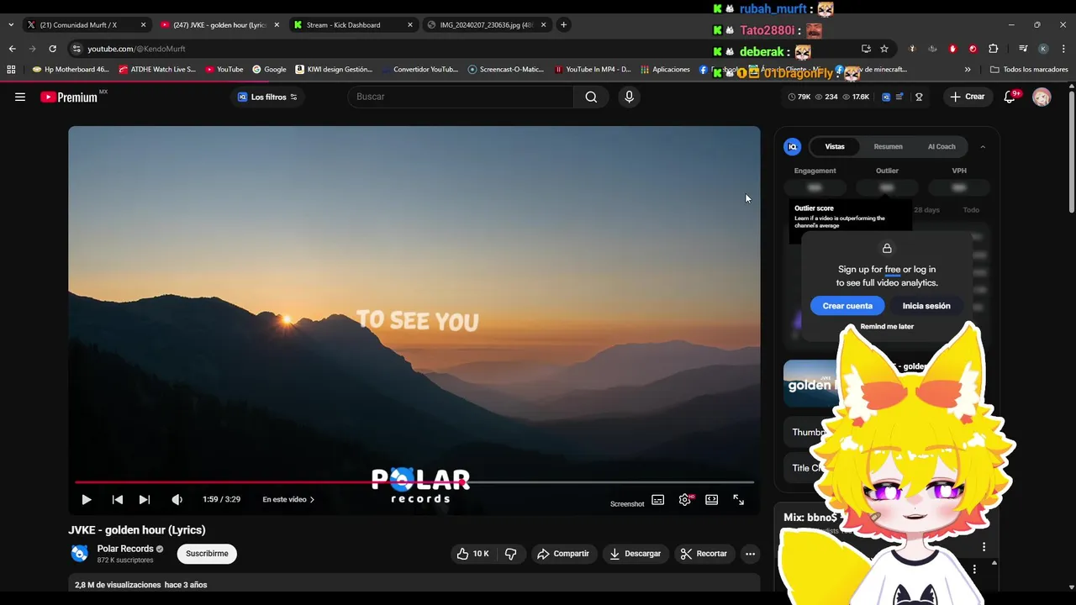This screenshot has width=1076, height=605.
Task: Select the Vistas tab
Action: point(835,147)
